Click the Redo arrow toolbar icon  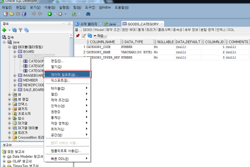click(40, 14)
